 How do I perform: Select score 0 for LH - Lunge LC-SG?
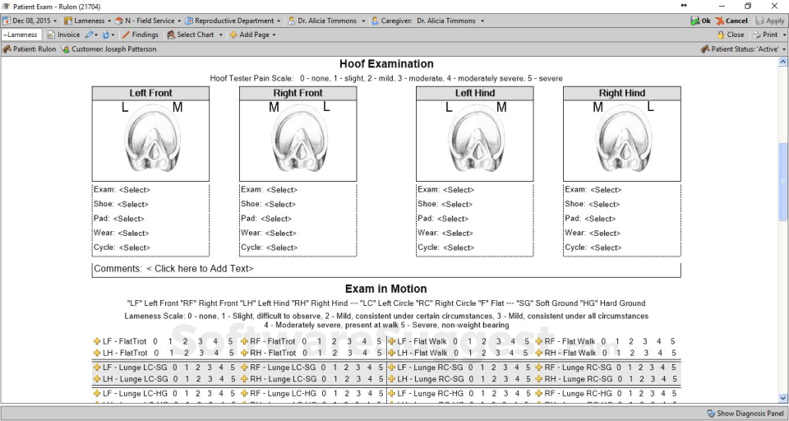[174, 379]
